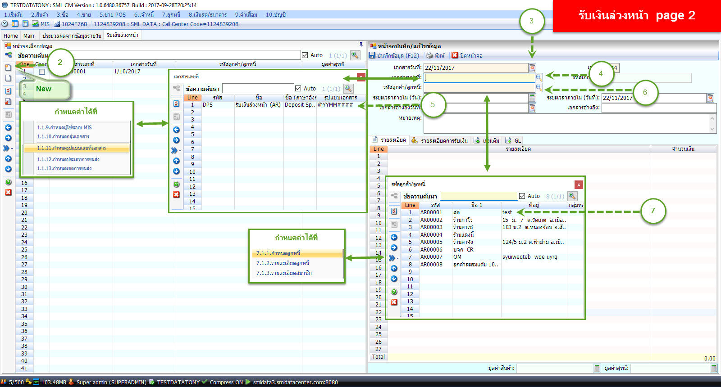
Task: Select 1.1.11.กำหนดรูปแบบเลขที่เอกสาร in the settings list
Action: coord(77,148)
